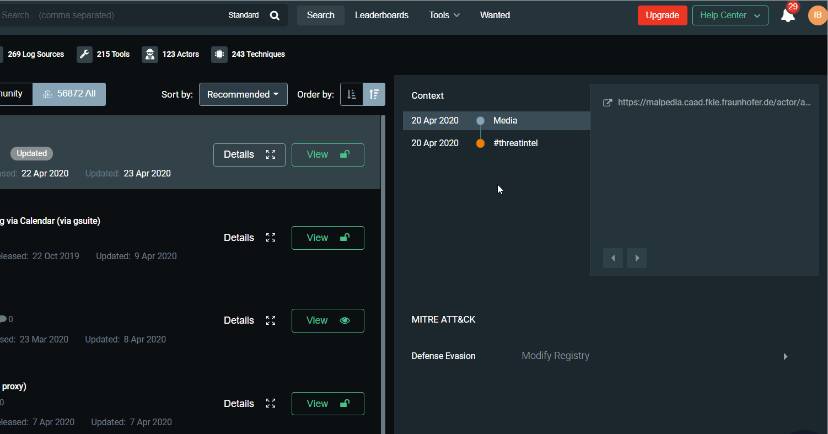
Task: Open the Leaderboards page
Action: click(x=381, y=15)
